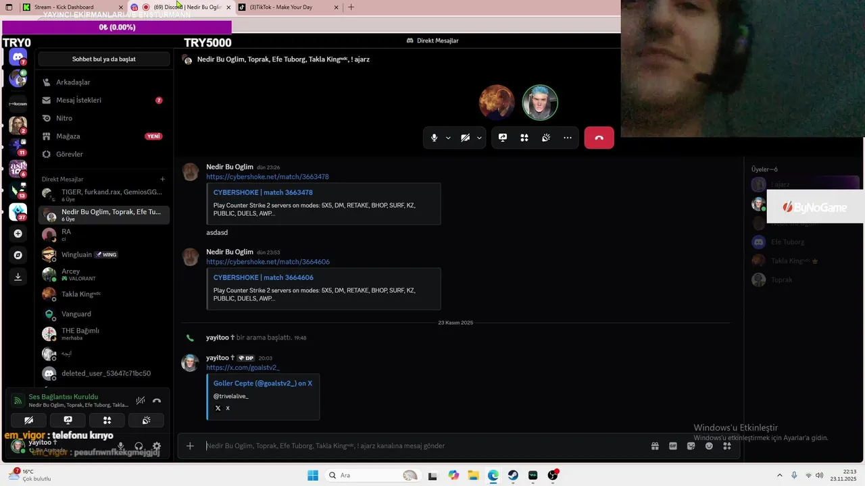
Task: Open Arcey direct message
Action: (103, 274)
